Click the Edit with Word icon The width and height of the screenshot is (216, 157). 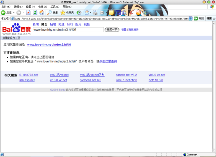point(102,13)
